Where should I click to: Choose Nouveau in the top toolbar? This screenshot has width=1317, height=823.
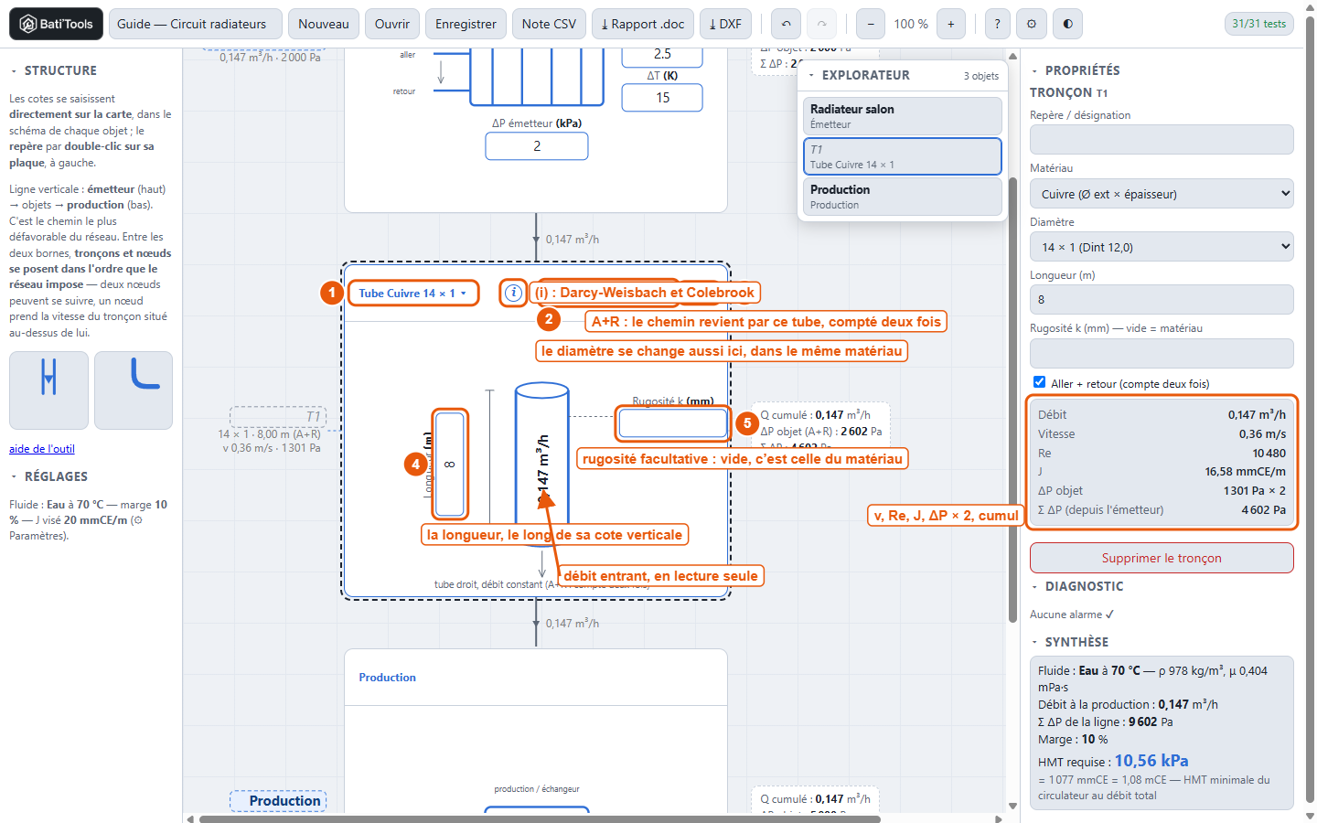[324, 24]
